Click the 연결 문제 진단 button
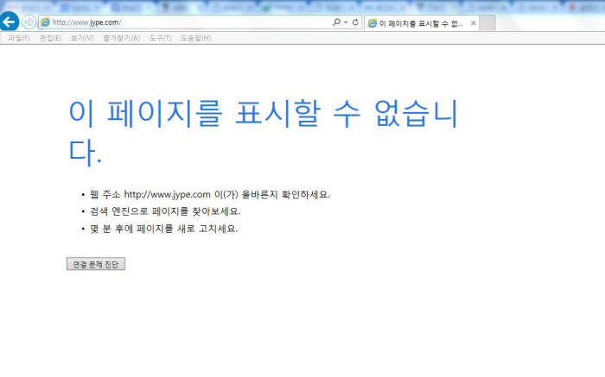605x377 pixels. tap(96, 264)
